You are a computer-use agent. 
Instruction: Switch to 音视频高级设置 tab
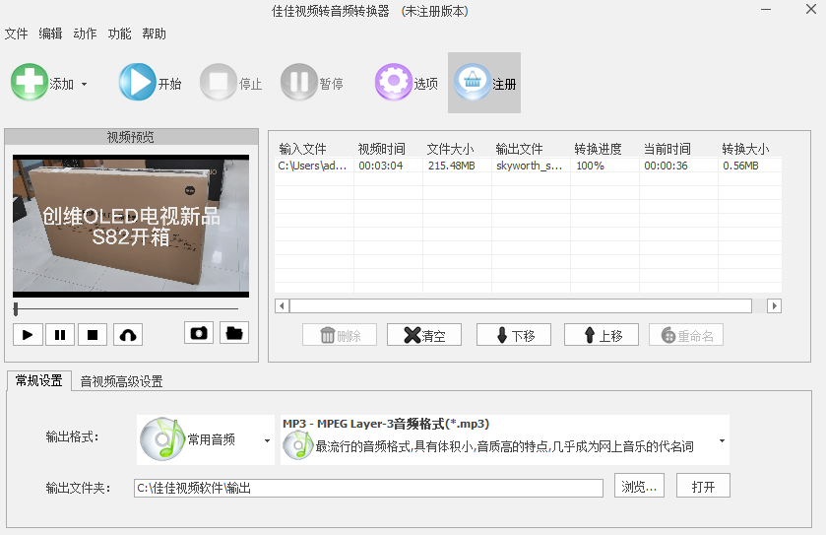pos(121,381)
